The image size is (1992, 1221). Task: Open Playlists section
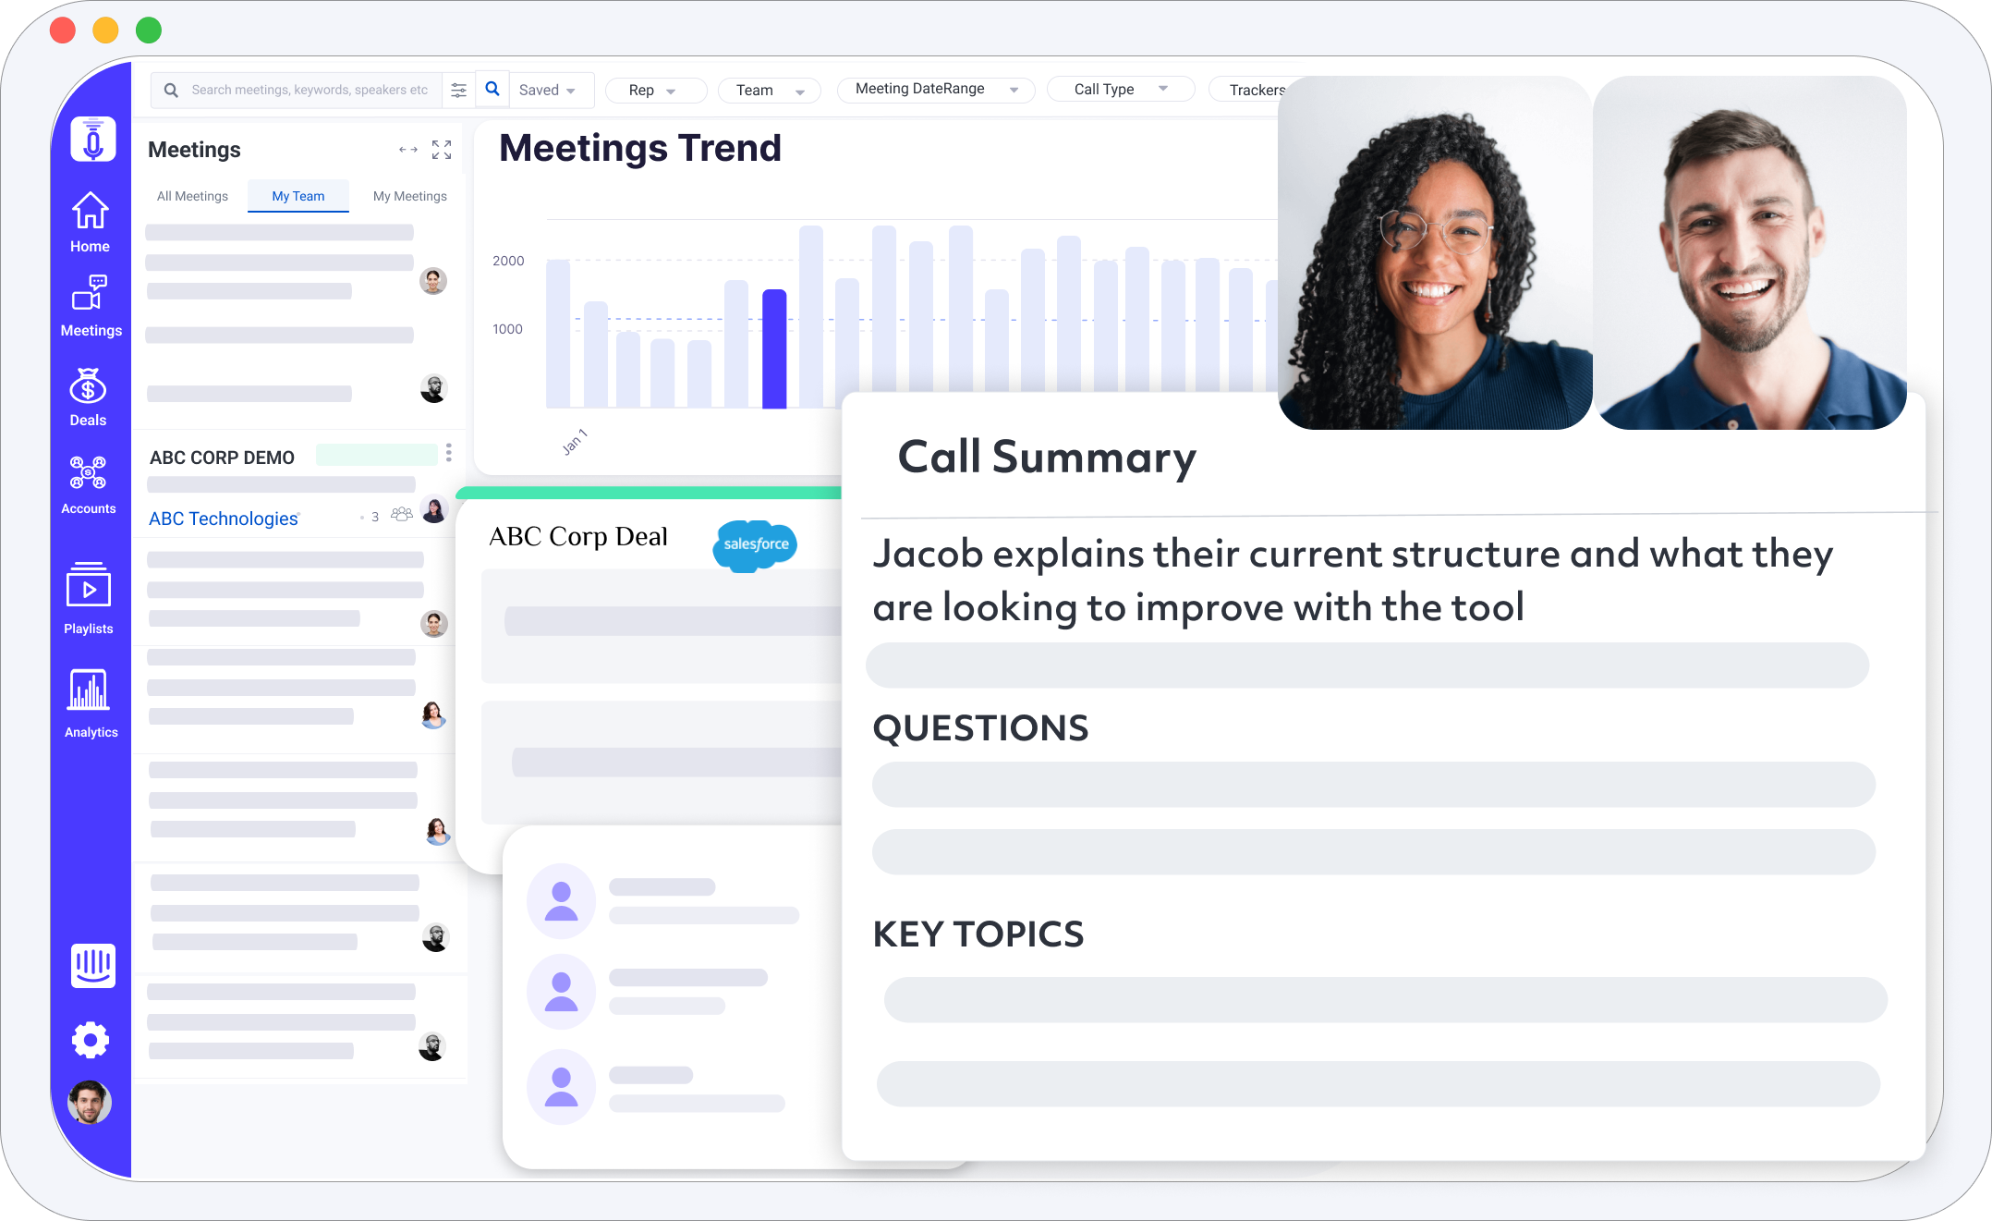pyautogui.click(x=88, y=601)
